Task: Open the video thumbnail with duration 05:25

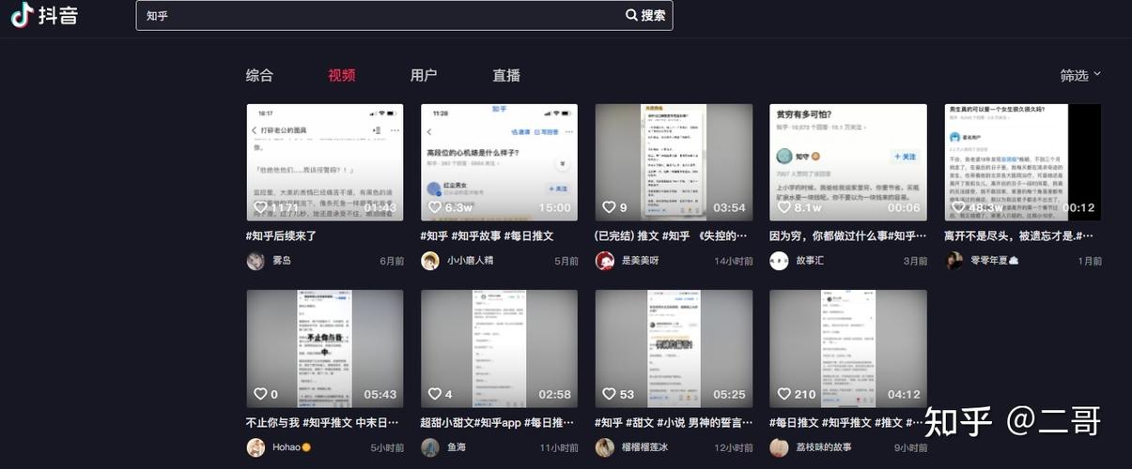Action: tap(674, 349)
